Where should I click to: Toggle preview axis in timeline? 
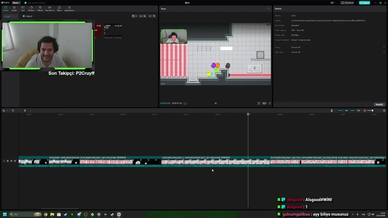[x=358, y=111]
